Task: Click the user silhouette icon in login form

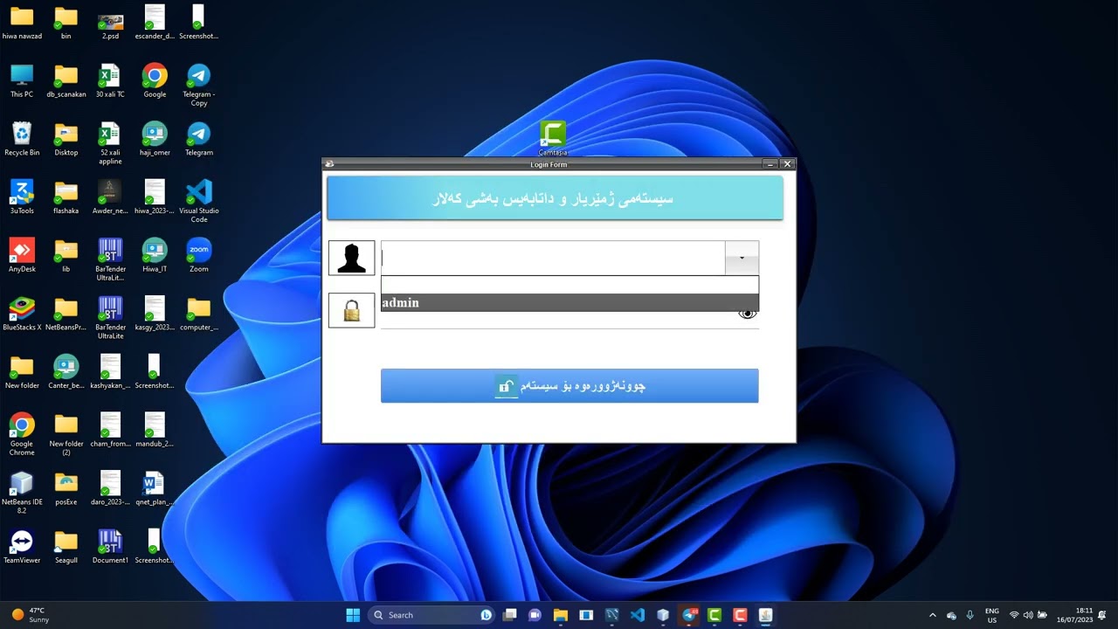Action: [351, 258]
